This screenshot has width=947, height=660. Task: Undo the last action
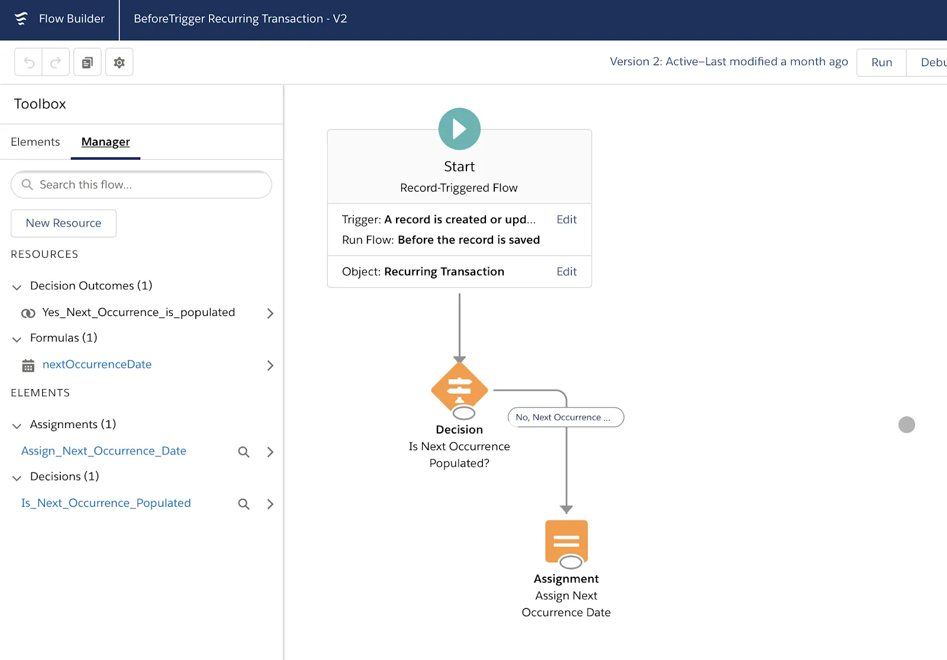pos(28,62)
